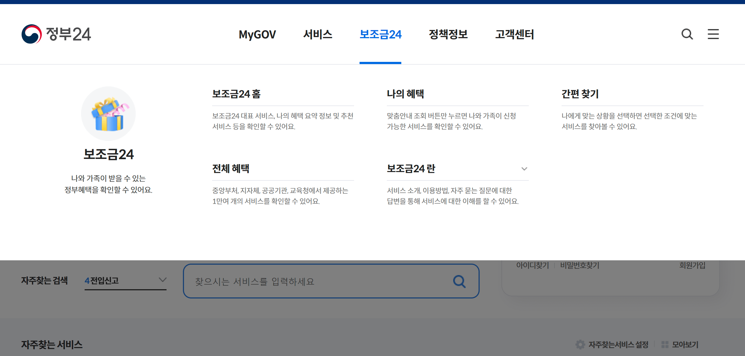The height and width of the screenshot is (356, 745).
Task: Open the hamburger menu at top right
Action: [x=713, y=34]
